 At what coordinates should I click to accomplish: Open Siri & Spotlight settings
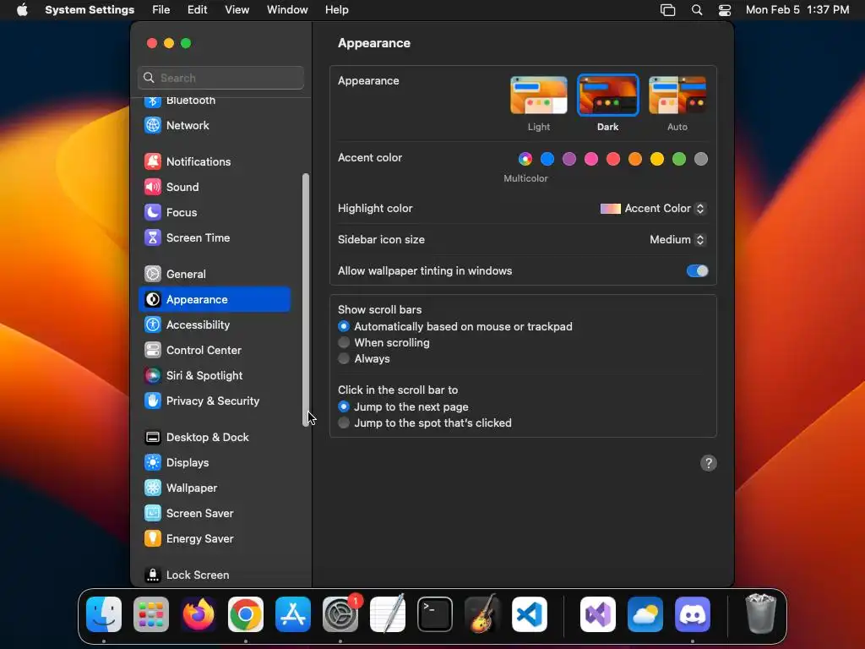pyautogui.click(x=214, y=376)
